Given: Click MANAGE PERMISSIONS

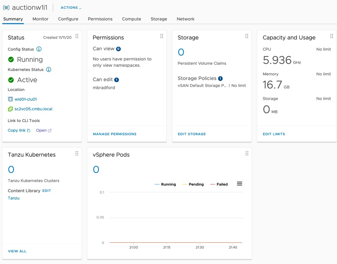Looking at the screenshot, I should point(114,134).
